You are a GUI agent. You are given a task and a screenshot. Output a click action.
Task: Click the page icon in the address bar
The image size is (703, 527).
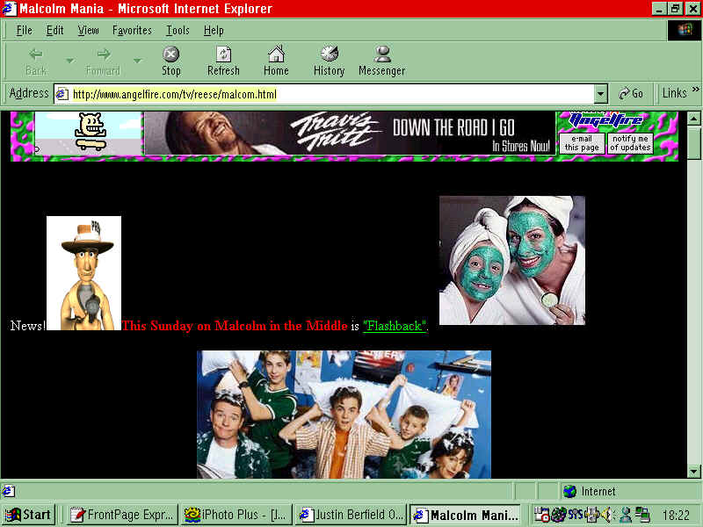(62, 94)
